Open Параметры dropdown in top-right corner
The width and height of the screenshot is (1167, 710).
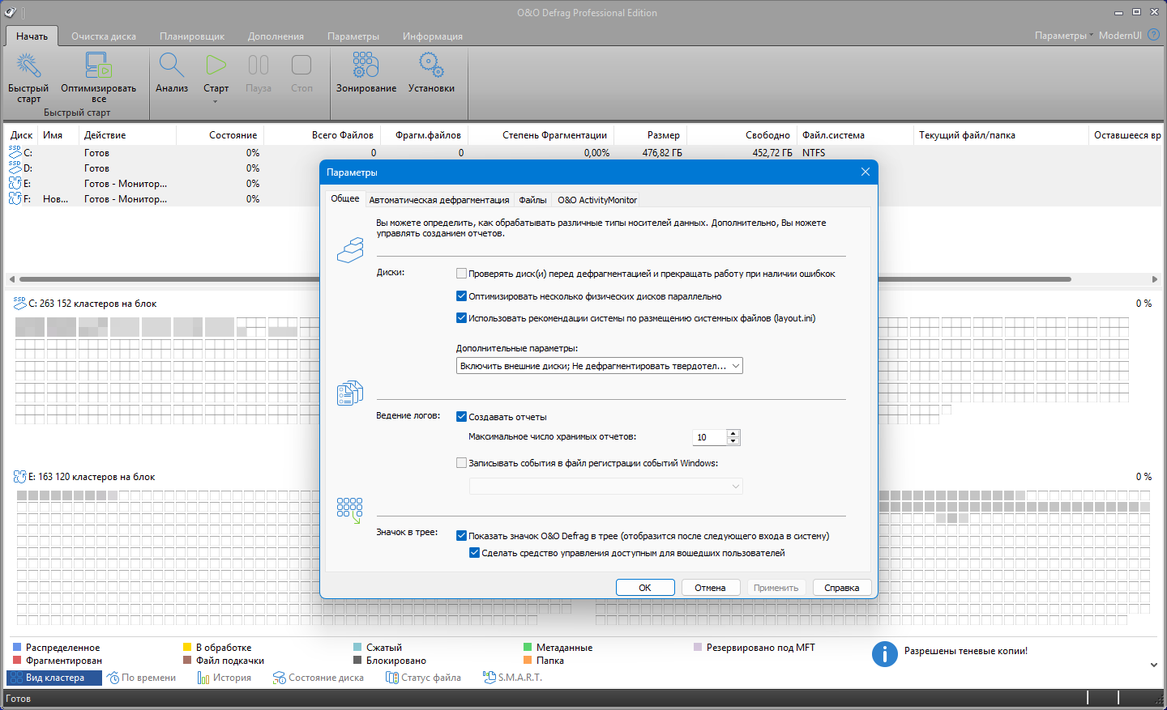[1063, 36]
